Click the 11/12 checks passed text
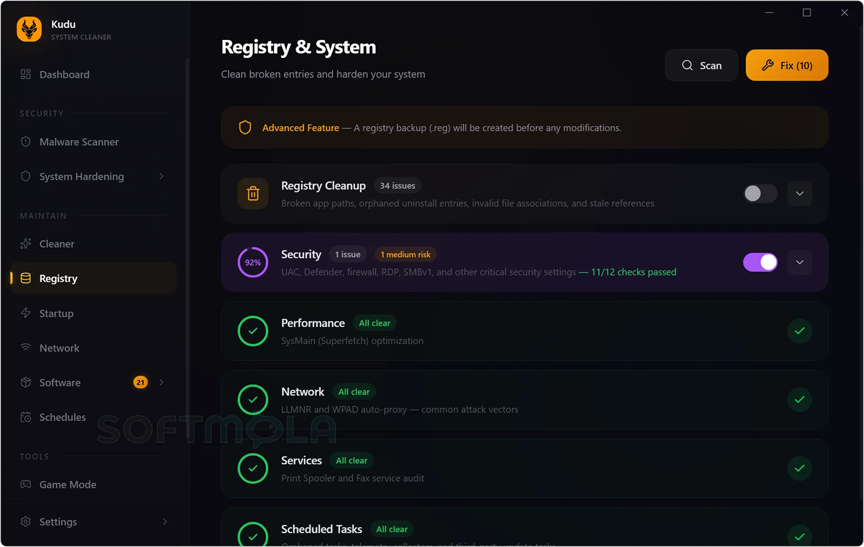 coord(633,272)
